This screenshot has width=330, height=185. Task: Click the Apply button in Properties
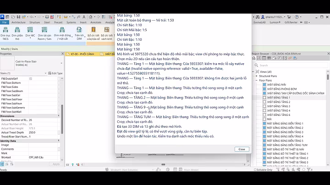tap(56, 164)
